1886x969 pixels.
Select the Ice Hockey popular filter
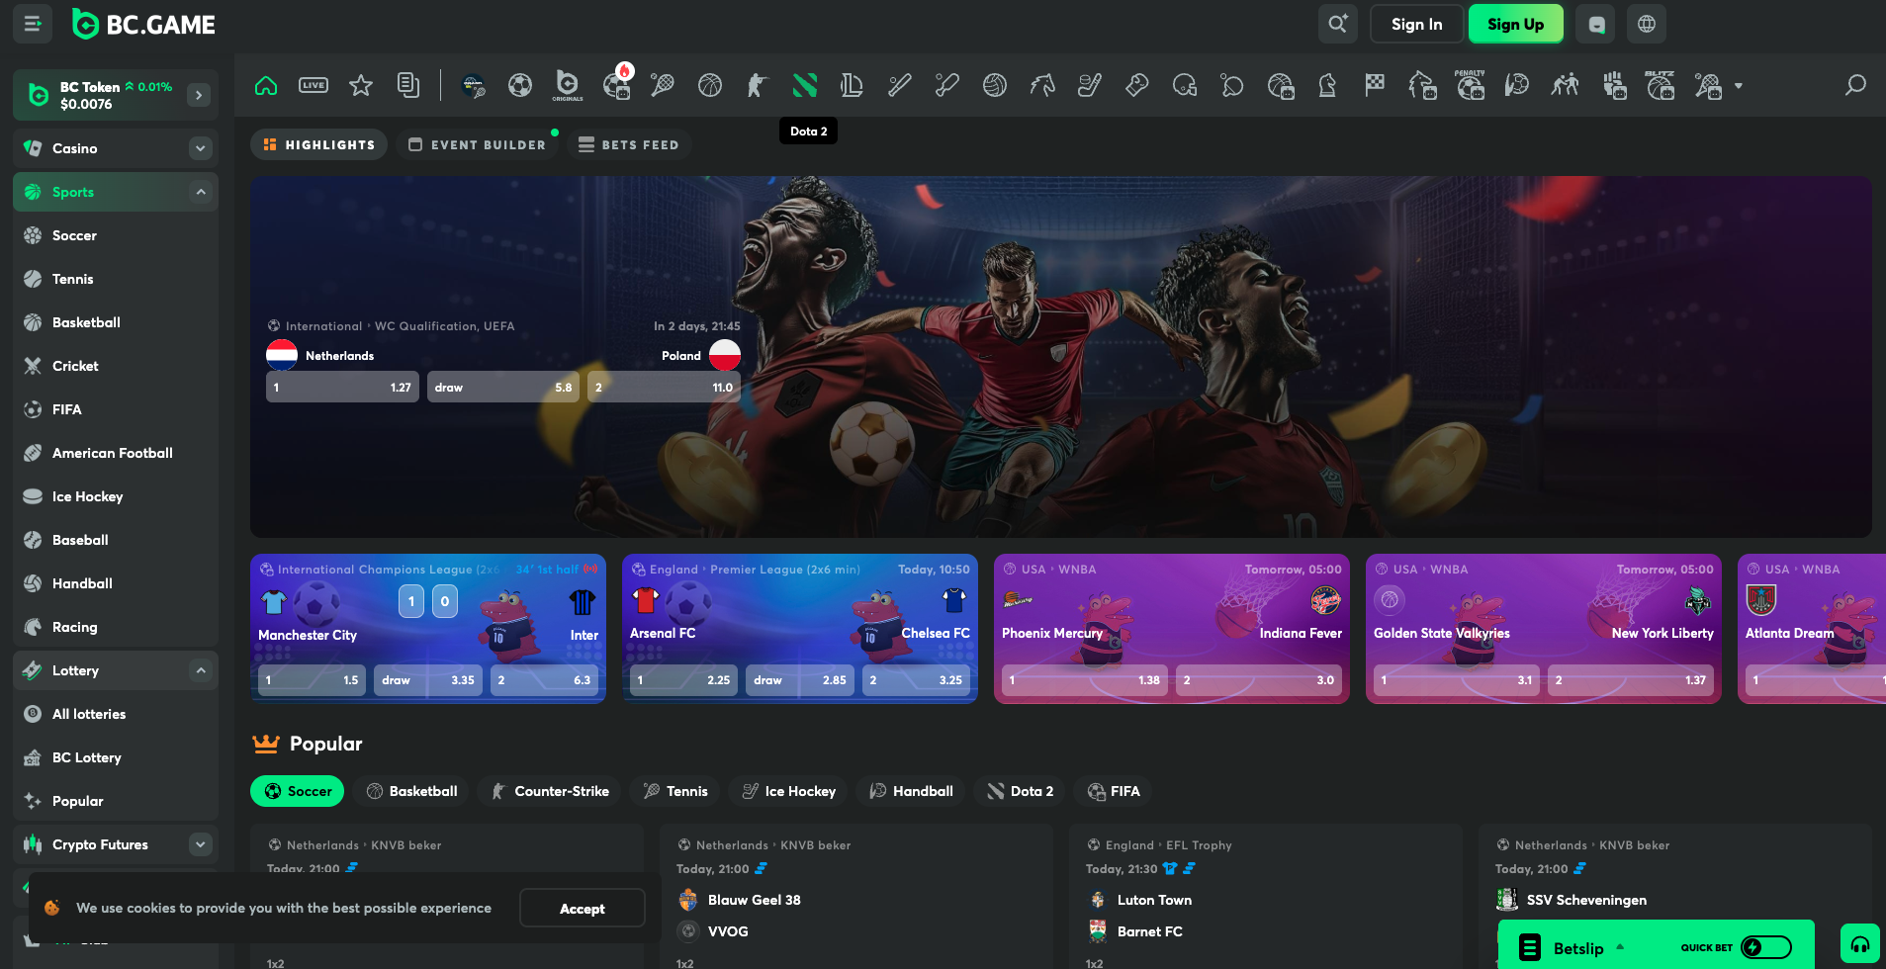788,791
